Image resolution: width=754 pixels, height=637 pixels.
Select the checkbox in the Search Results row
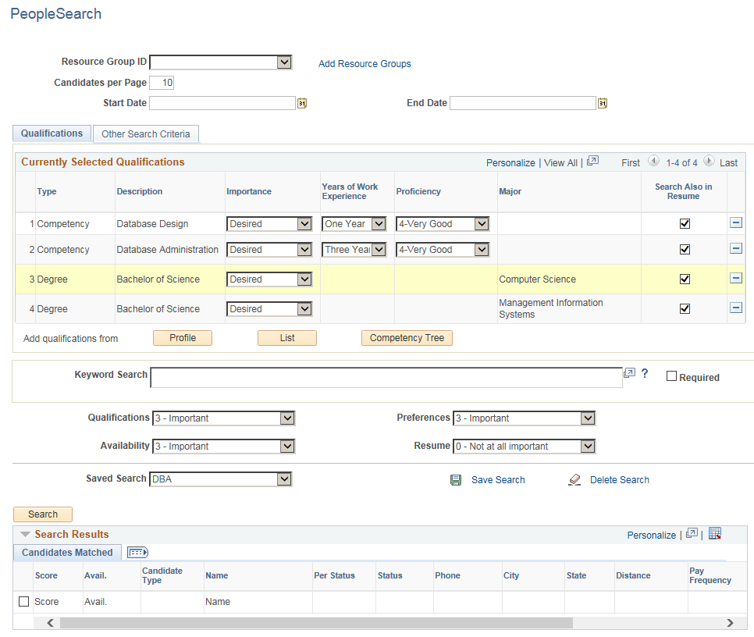click(23, 601)
